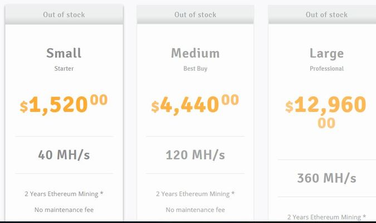The width and height of the screenshot is (376, 223).
Task: Click the Large plan's Out of stock banner
Action: click(x=326, y=14)
